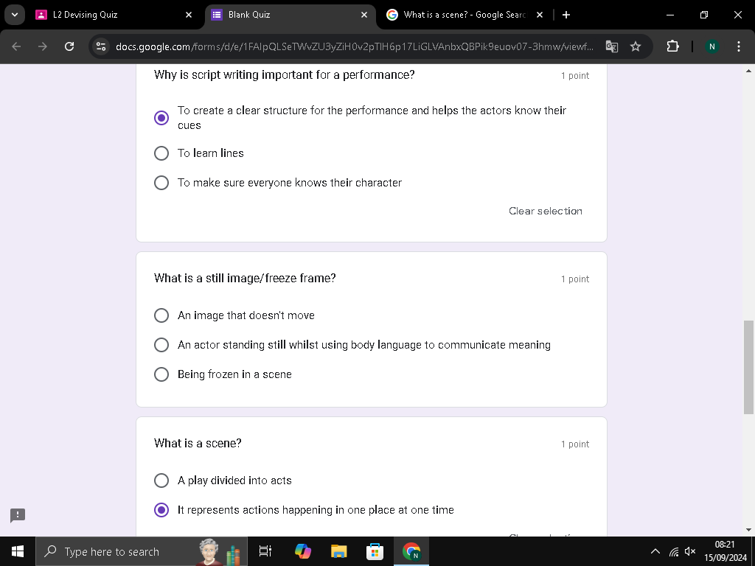Show hidden system tray icons
The height and width of the screenshot is (566, 755).
(655, 551)
